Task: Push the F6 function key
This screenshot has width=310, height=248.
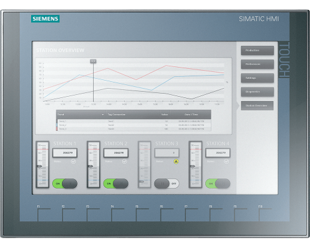Action: (x=167, y=214)
